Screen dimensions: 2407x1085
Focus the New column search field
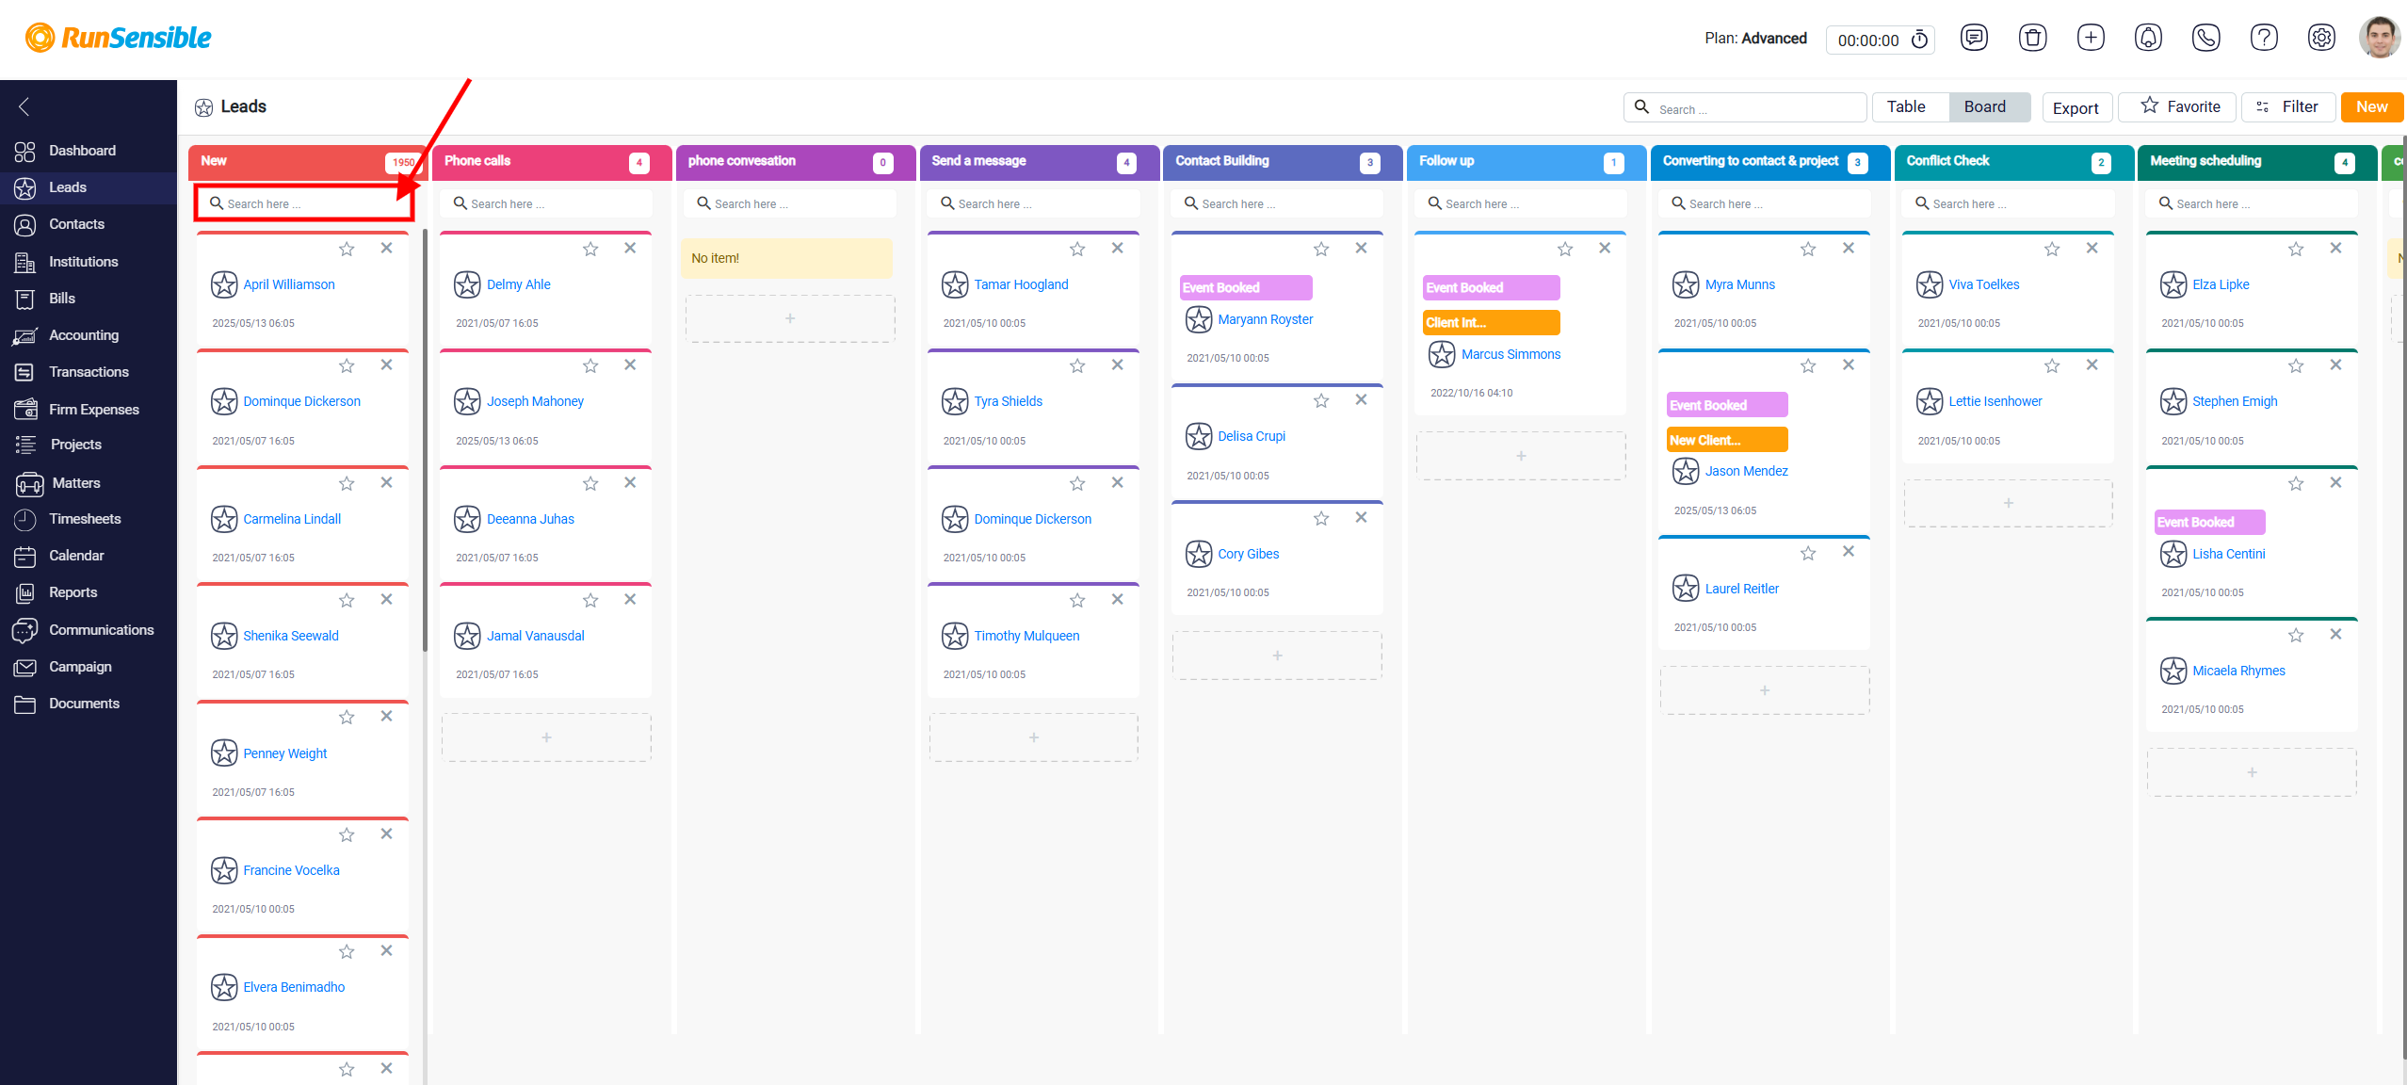(303, 203)
